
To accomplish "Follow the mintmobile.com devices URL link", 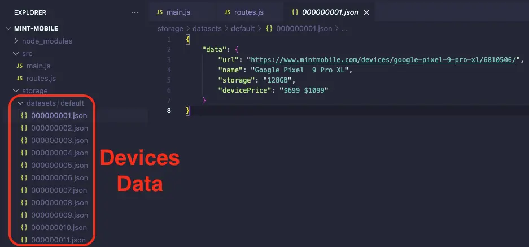I will (383, 60).
